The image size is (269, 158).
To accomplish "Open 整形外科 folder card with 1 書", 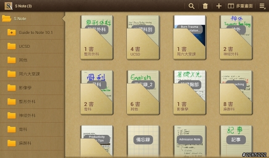I will point(97,37).
